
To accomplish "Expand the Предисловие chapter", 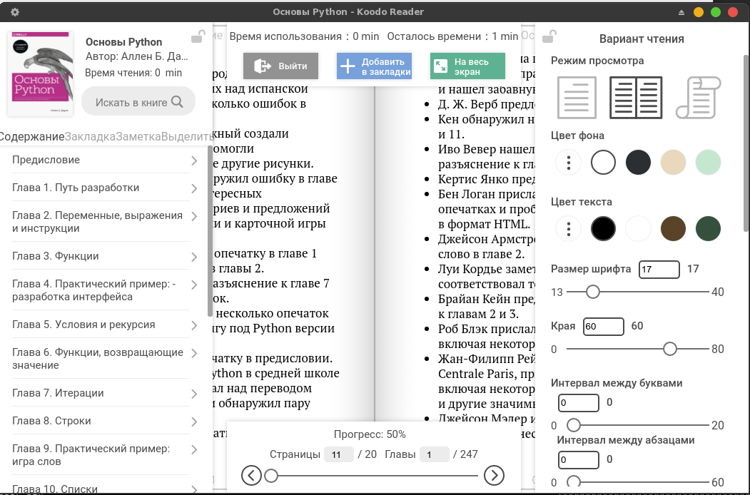I will pyautogui.click(x=194, y=160).
